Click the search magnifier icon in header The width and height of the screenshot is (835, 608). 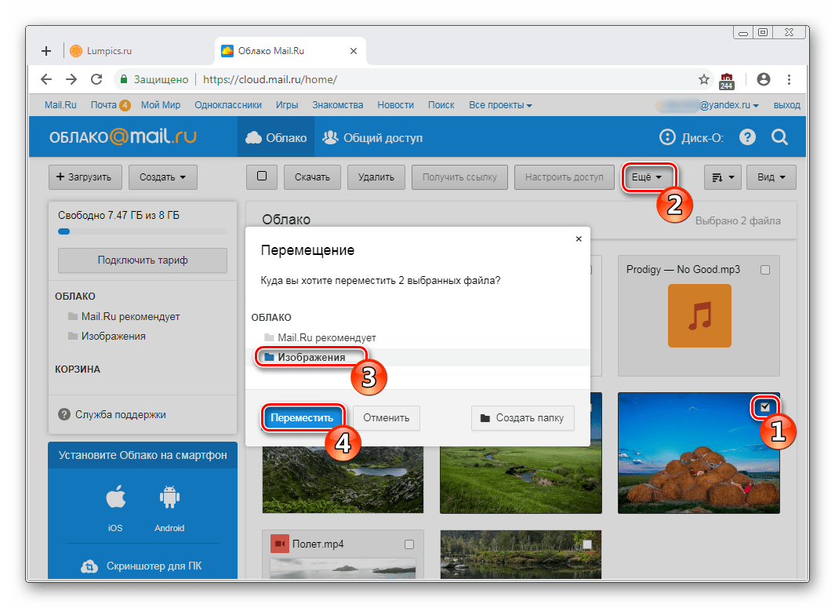(779, 137)
